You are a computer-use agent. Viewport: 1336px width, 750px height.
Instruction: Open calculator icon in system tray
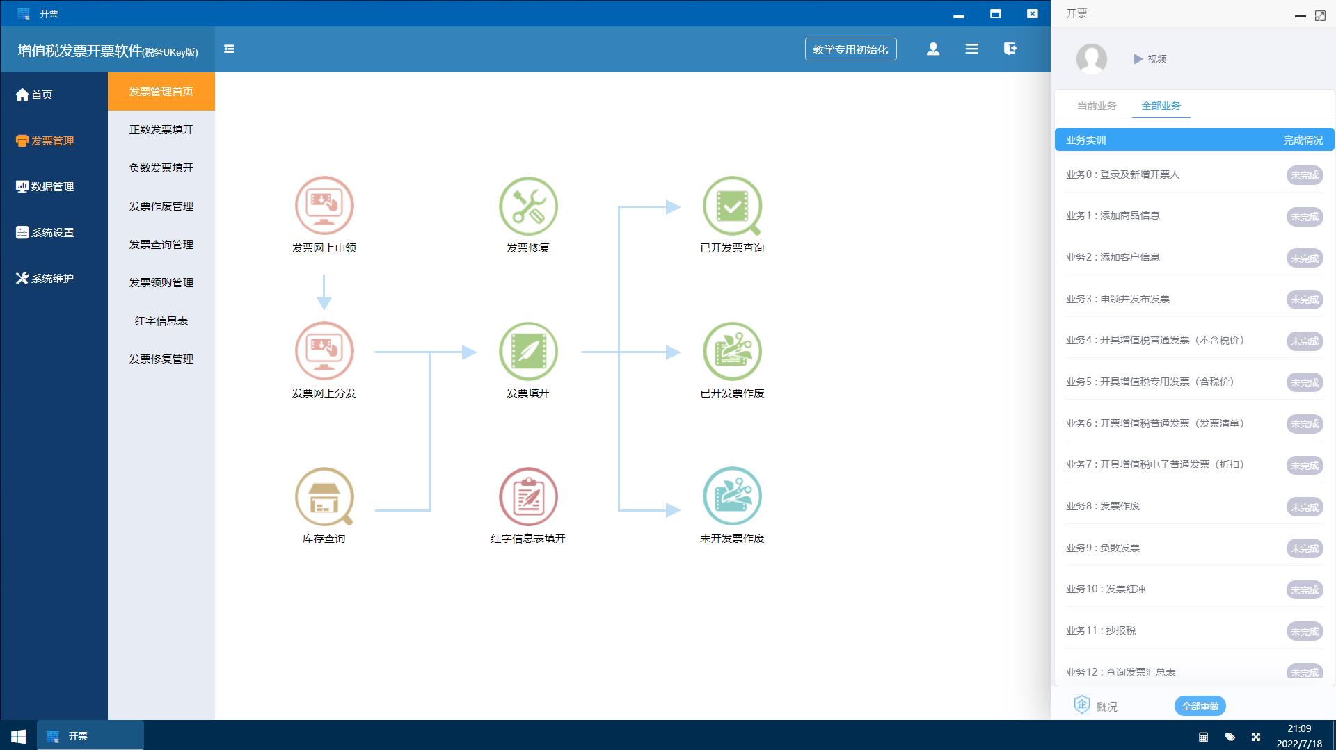(1203, 737)
